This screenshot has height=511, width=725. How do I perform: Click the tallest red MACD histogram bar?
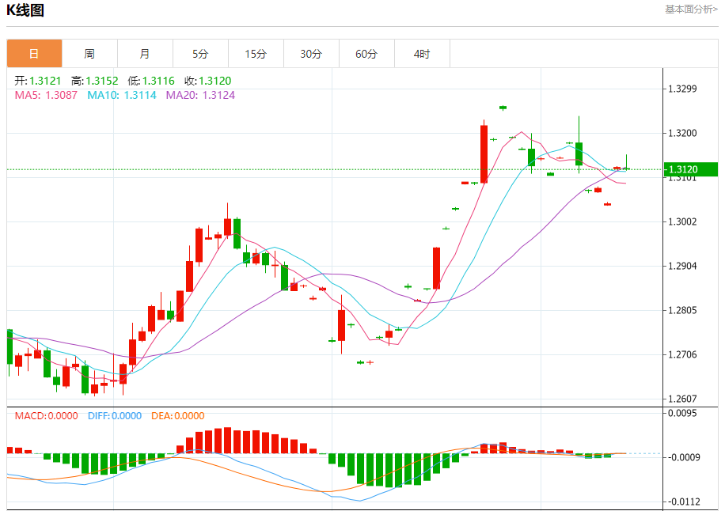(227, 441)
